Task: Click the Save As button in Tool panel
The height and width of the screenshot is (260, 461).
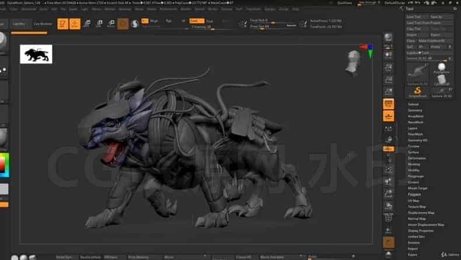Action: pos(441,17)
